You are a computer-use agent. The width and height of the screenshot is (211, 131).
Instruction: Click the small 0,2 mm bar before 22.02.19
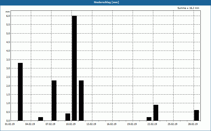(x=149, y=119)
